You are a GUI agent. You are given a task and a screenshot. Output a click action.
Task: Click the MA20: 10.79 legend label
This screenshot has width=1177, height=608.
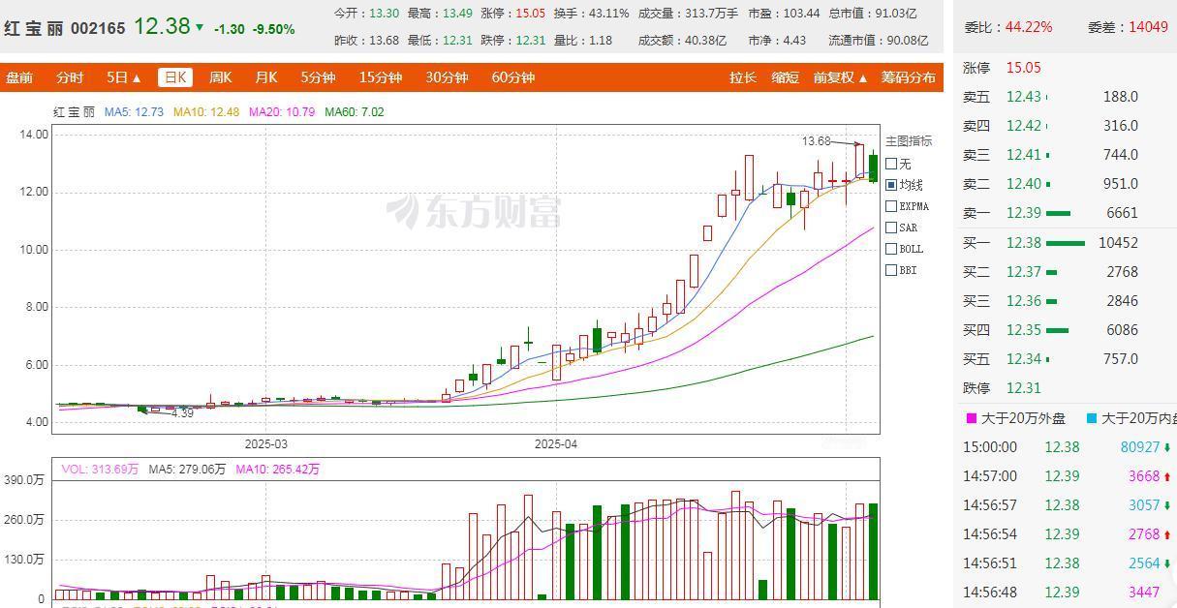click(282, 112)
